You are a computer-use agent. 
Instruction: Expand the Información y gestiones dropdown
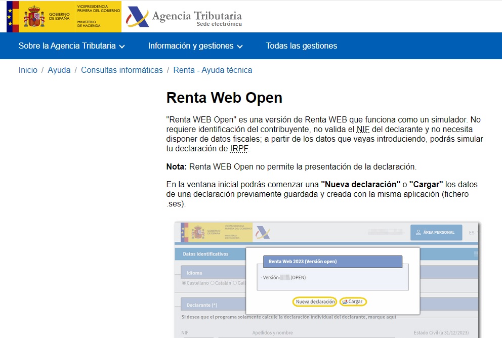195,46
